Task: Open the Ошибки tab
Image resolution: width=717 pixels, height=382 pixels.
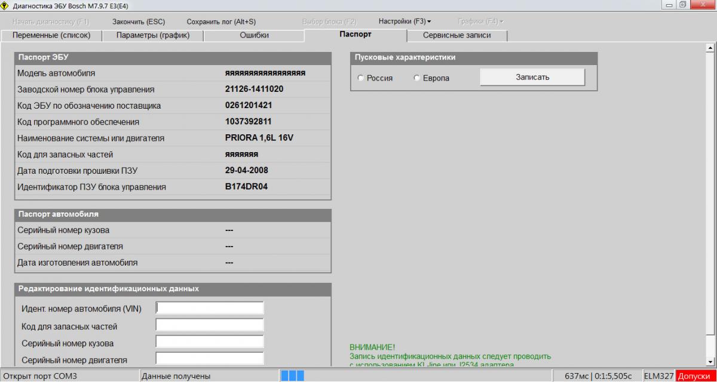Action: pyautogui.click(x=255, y=36)
